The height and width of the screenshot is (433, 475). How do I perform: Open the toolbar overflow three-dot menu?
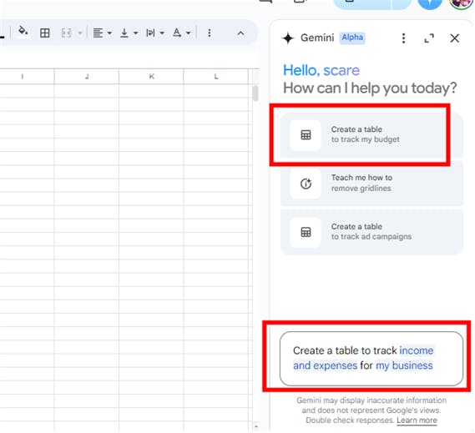tap(210, 33)
